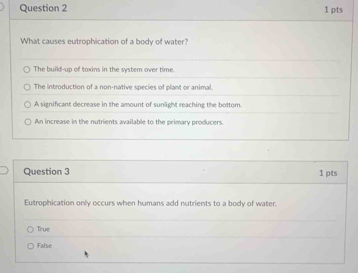Click the Question 3 true/false statement text
The image size is (358, 273).
tap(150, 203)
